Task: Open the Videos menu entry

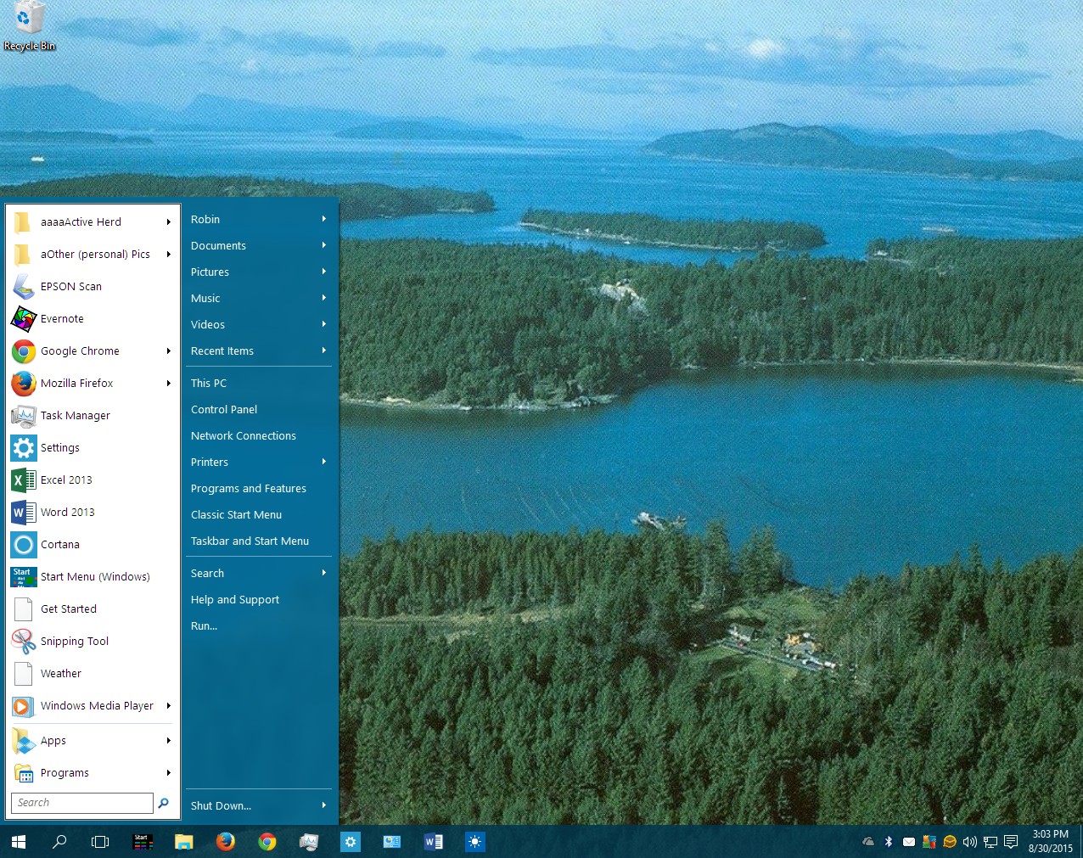Action: click(x=259, y=324)
